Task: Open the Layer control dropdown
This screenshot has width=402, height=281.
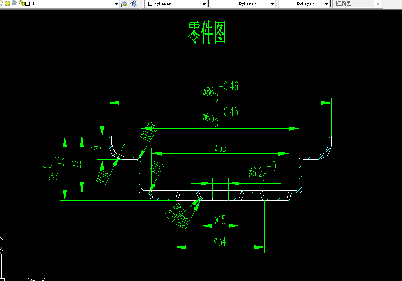Action: tap(116, 4)
